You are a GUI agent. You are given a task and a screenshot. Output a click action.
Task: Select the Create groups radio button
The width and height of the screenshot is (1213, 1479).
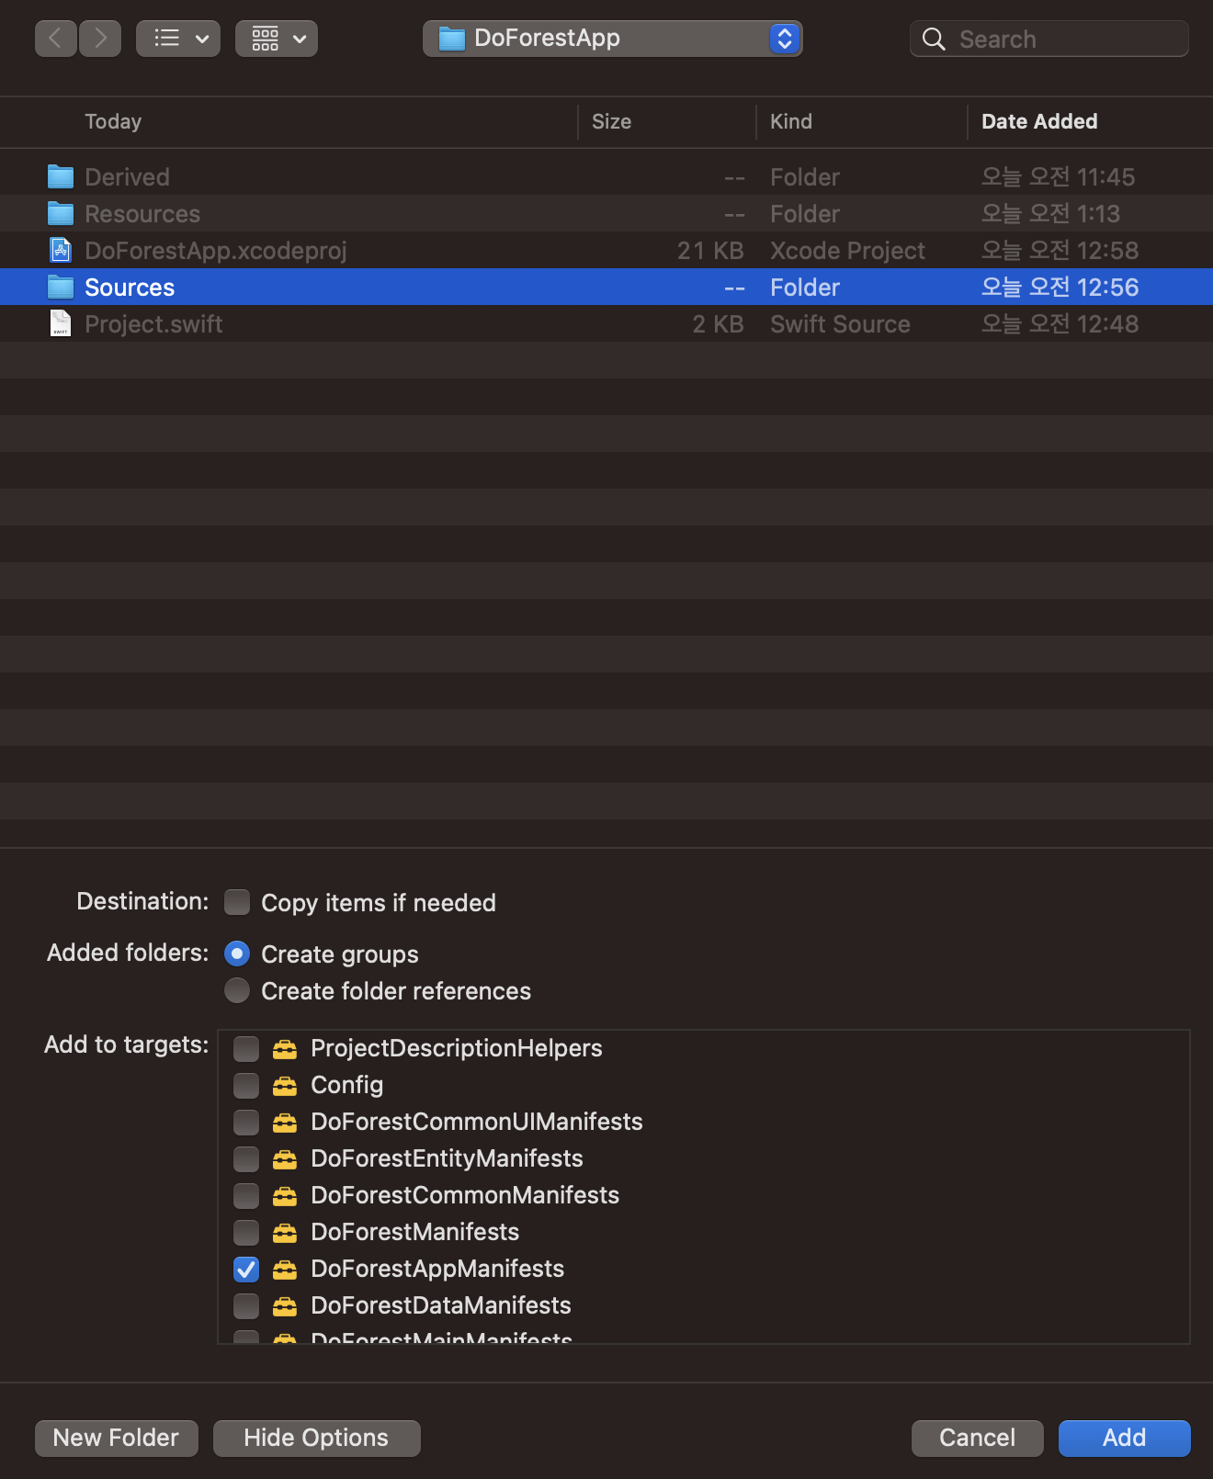(237, 954)
